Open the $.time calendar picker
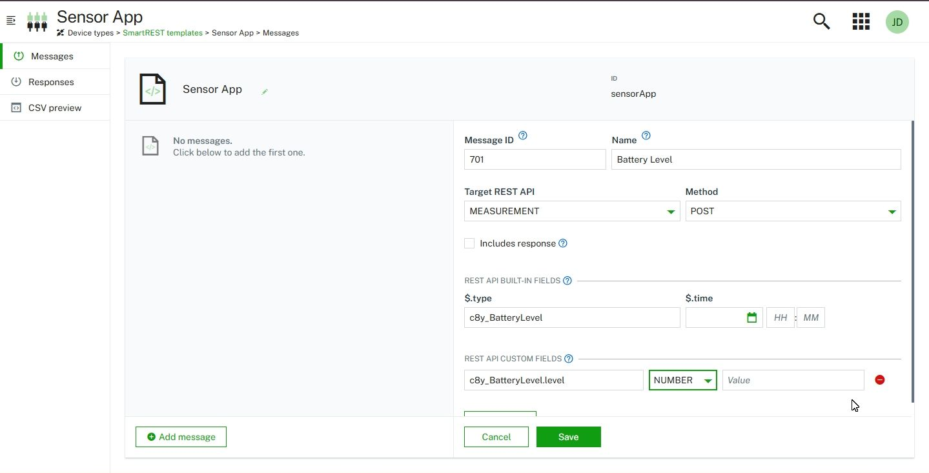The height and width of the screenshot is (473, 929). click(x=751, y=317)
